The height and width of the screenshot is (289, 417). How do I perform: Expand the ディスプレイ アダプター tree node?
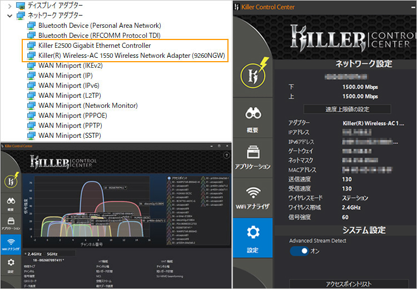click(10, 6)
